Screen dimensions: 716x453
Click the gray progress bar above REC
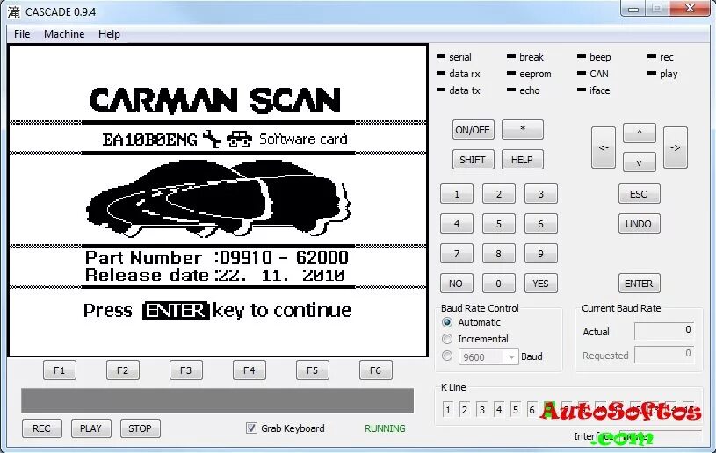217,400
